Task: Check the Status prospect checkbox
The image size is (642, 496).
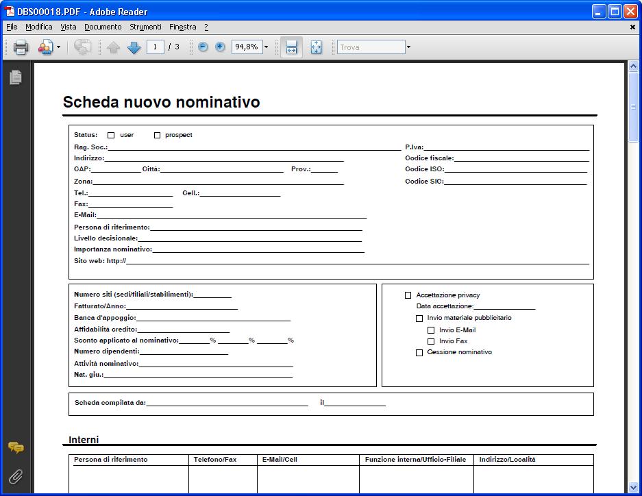Action: [157, 135]
